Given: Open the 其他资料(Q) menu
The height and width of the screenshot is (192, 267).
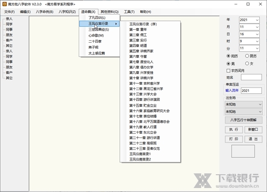Looking at the screenshot, I should click(x=109, y=12).
